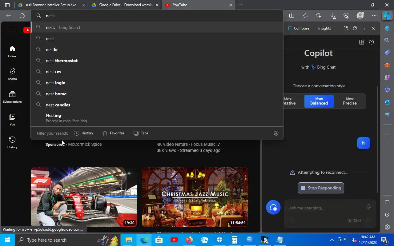Open the McCormick Spice sponsor link
394x246 pixels.
pos(85,144)
